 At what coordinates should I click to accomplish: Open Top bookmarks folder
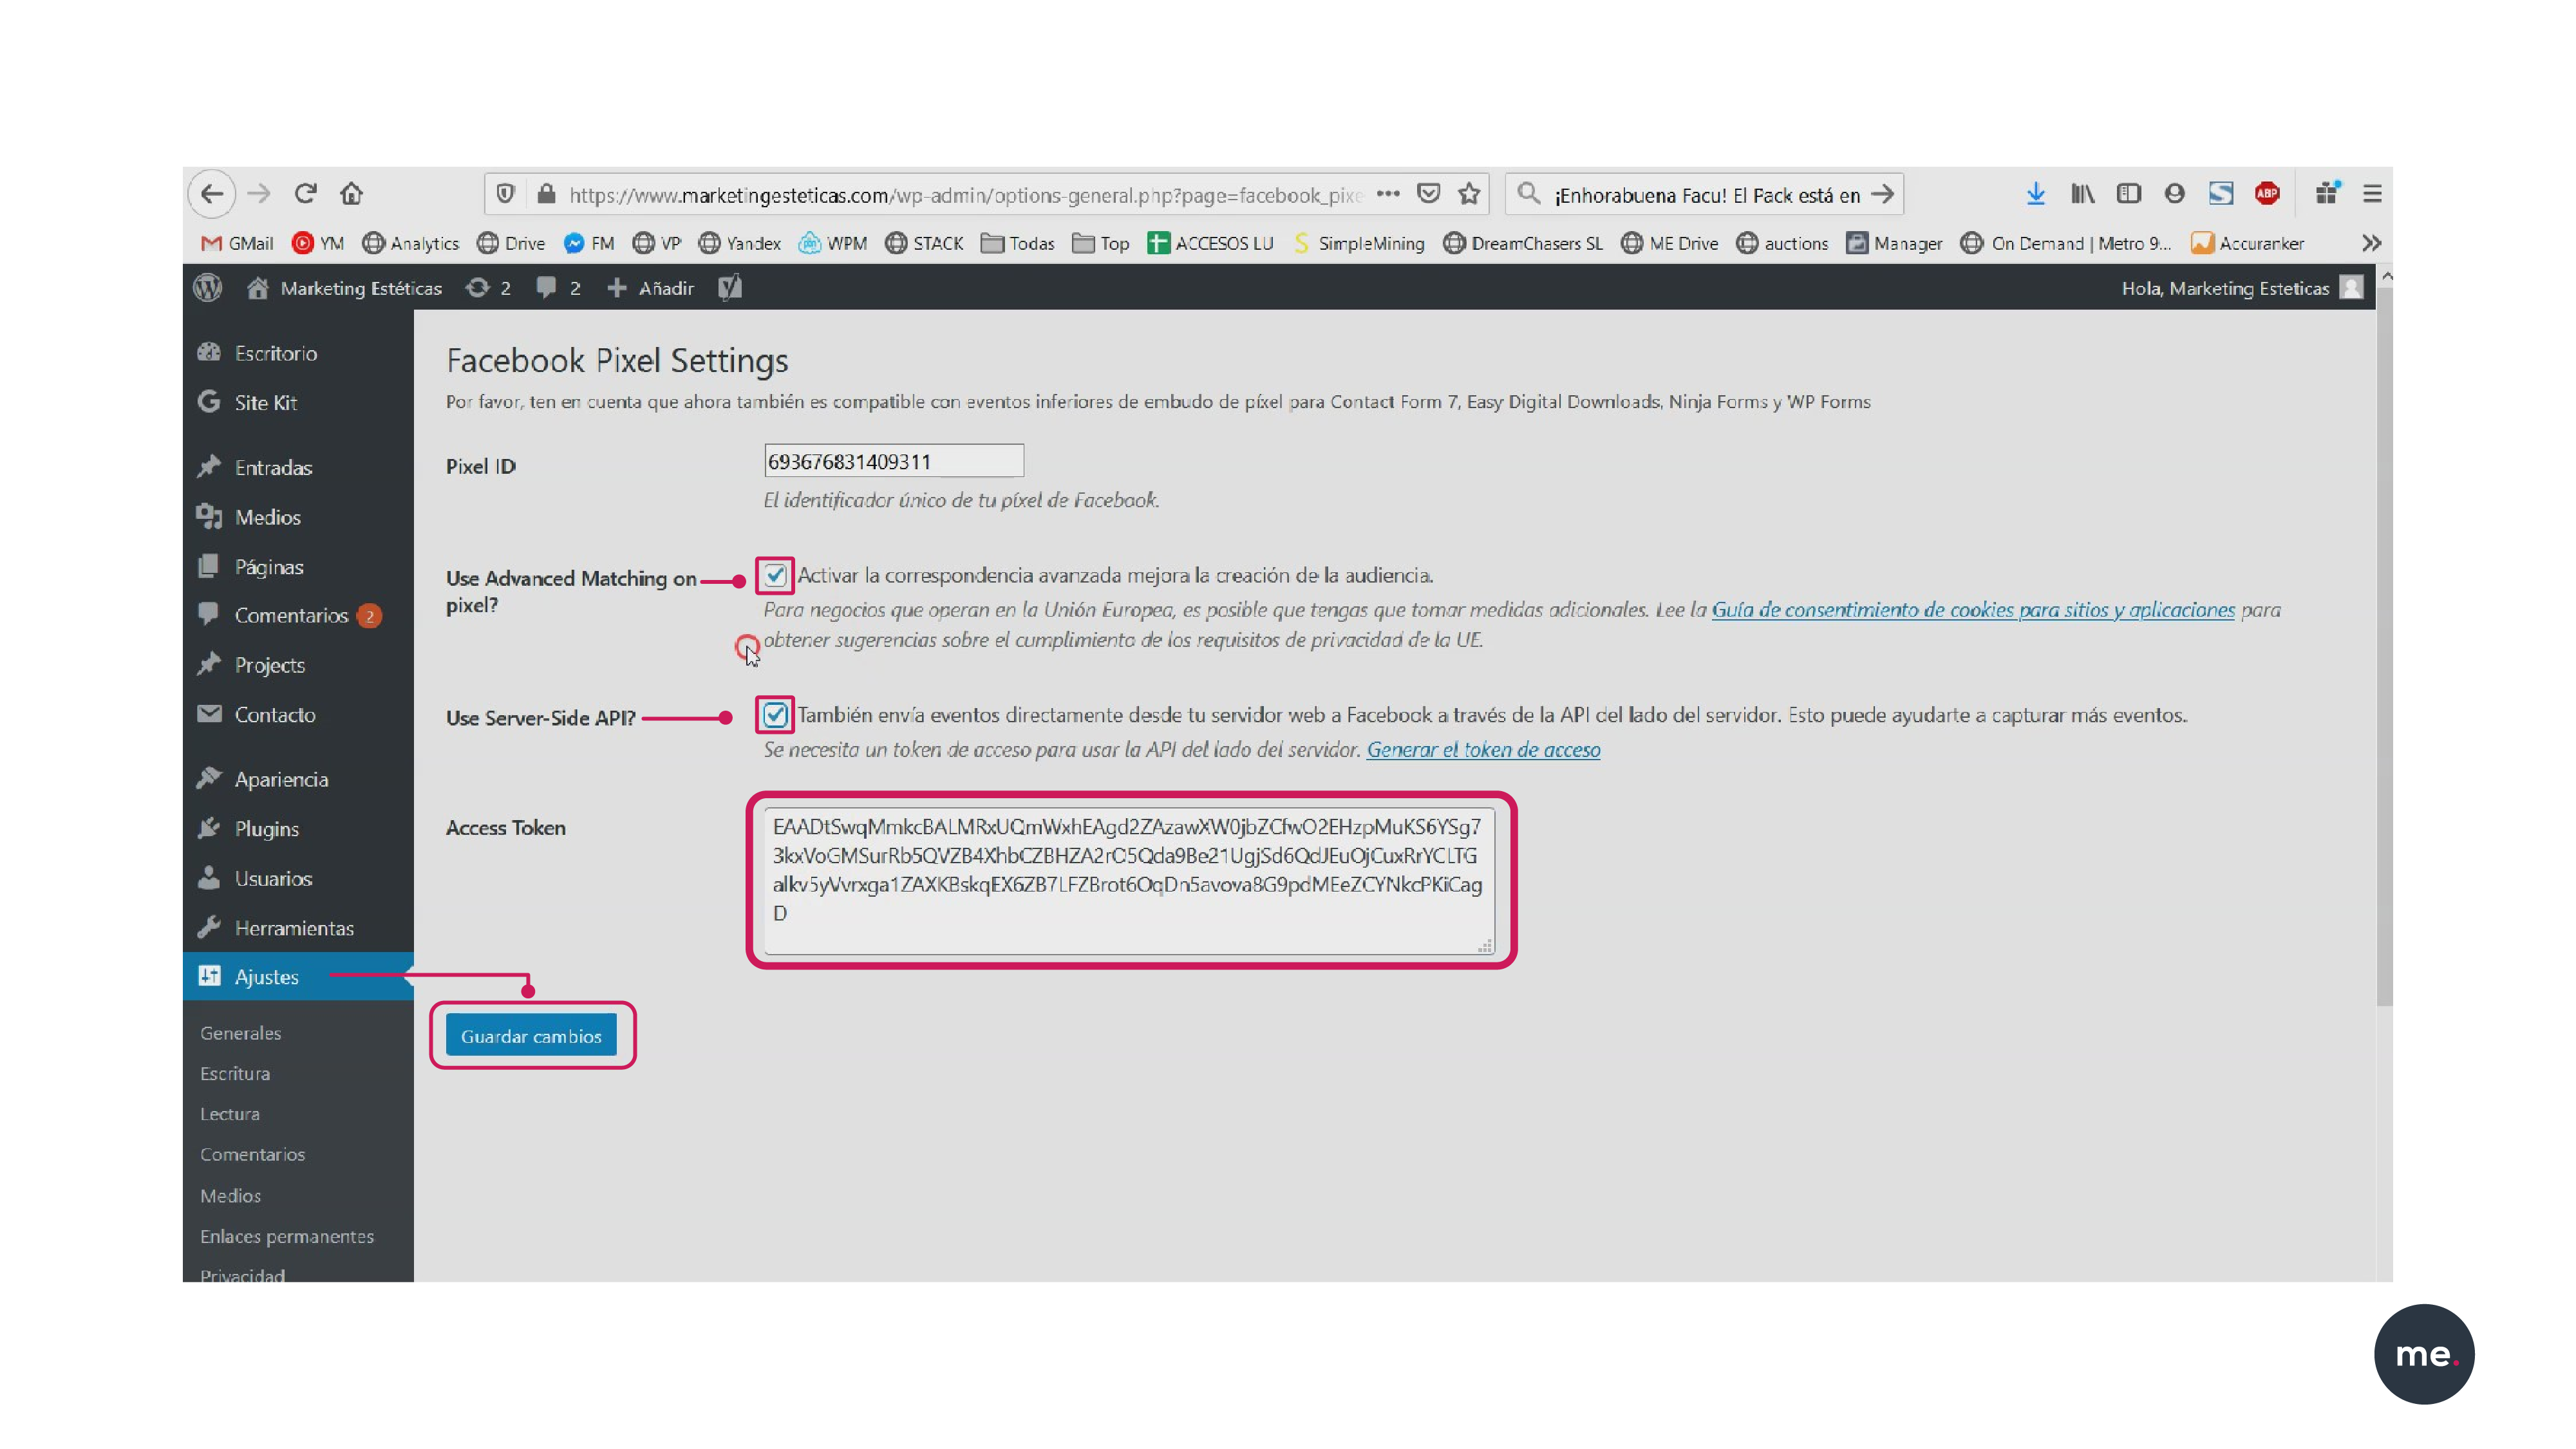(x=1101, y=243)
